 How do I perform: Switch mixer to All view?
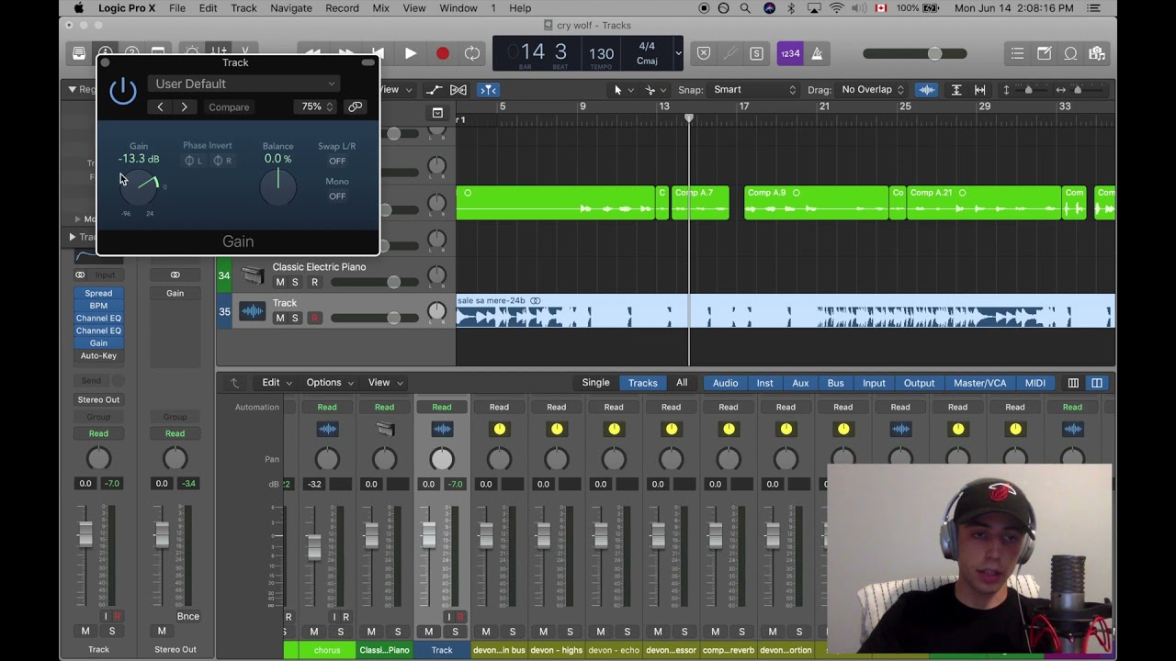click(x=682, y=383)
